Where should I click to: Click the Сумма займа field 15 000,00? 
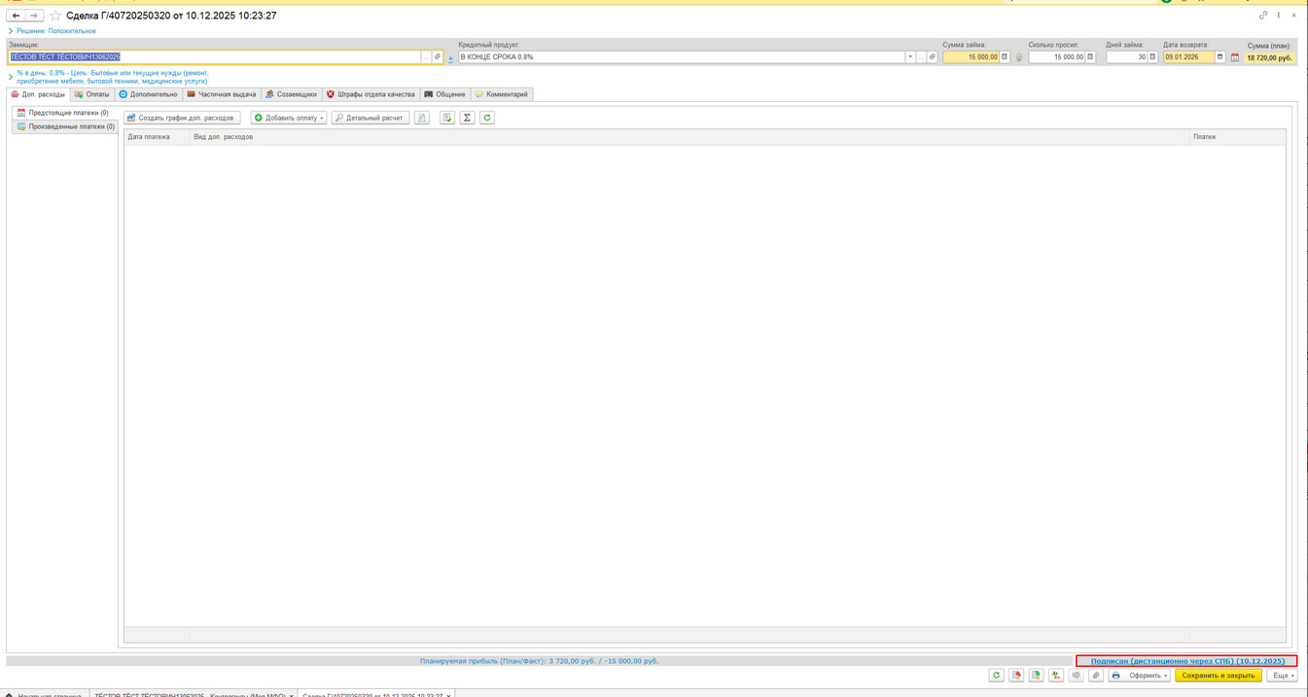[x=971, y=57]
